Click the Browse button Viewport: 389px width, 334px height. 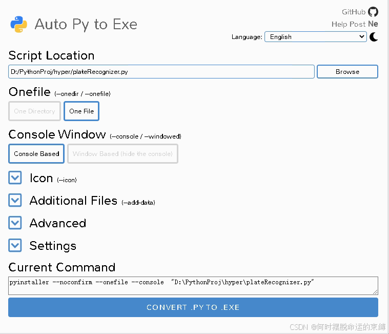[347, 71]
